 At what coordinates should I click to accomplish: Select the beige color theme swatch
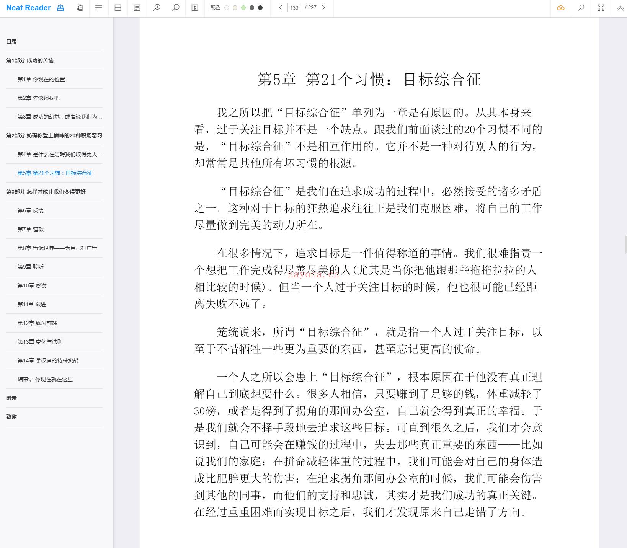tap(235, 8)
